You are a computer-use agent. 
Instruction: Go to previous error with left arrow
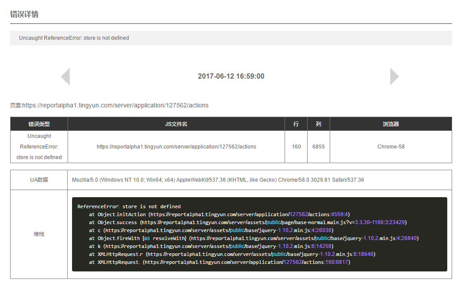[x=65, y=76]
